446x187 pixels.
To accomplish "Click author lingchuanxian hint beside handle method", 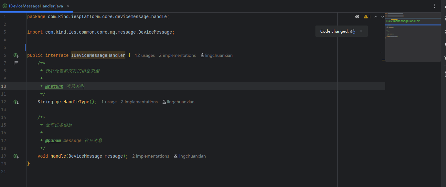I will pos(190,156).
